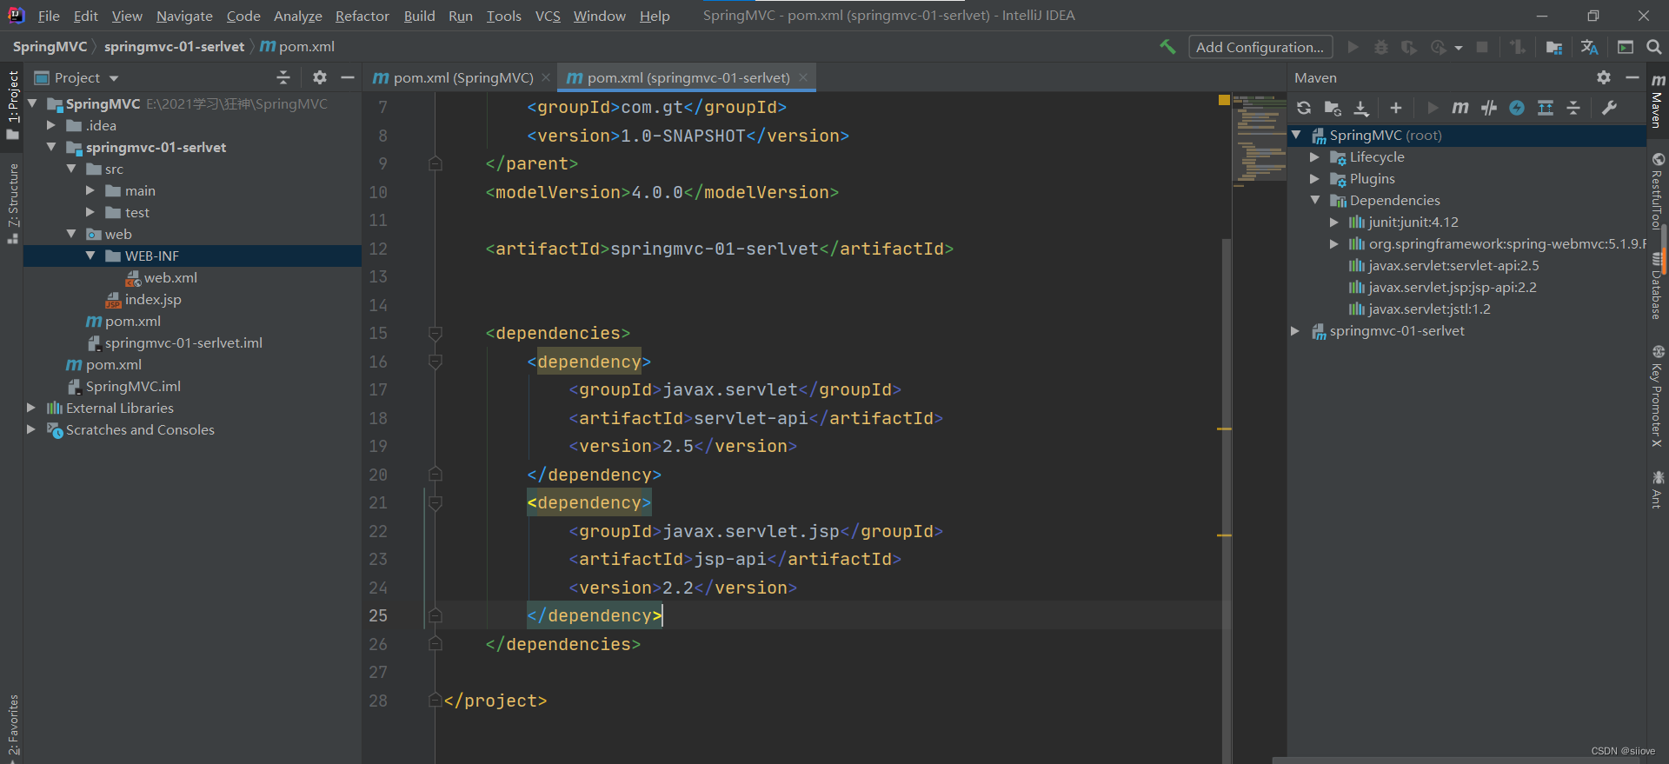Open Maven Settings wrench icon
Image resolution: width=1669 pixels, height=764 pixels.
[x=1610, y=108]
